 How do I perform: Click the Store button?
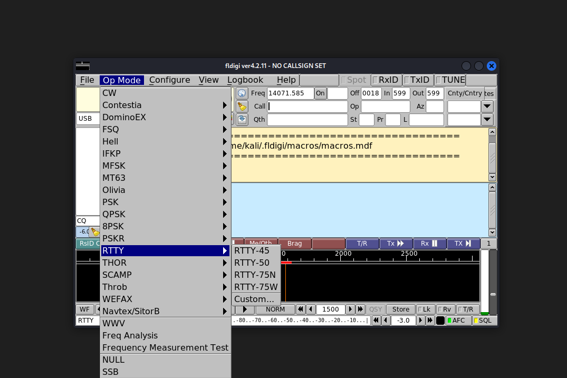click(x=401, y=309)
